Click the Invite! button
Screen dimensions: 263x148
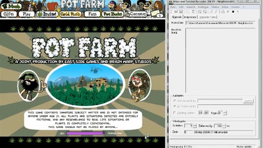[x=47, y=14]
